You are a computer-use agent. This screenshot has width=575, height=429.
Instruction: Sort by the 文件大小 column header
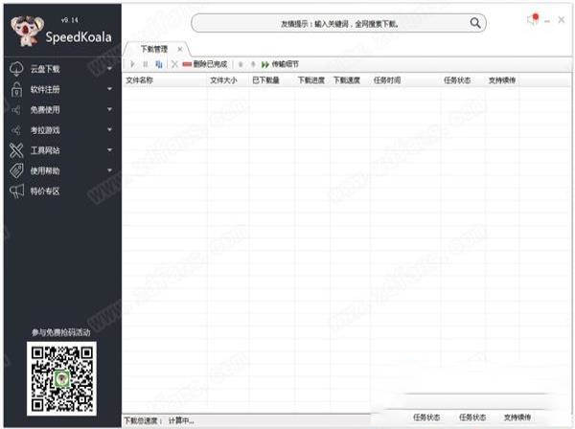coord(223,80)
